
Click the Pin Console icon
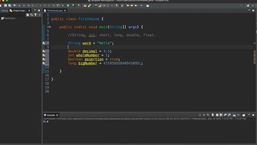[x=235, y=115]
